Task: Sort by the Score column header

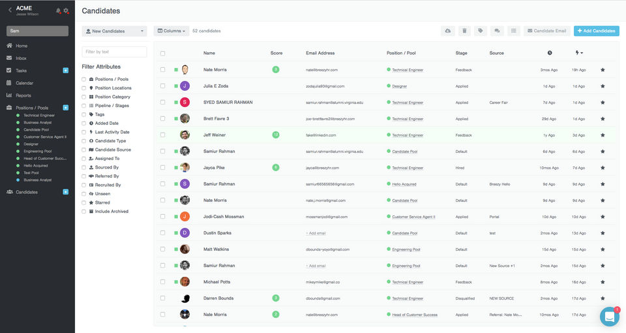Action: point(276,53)
